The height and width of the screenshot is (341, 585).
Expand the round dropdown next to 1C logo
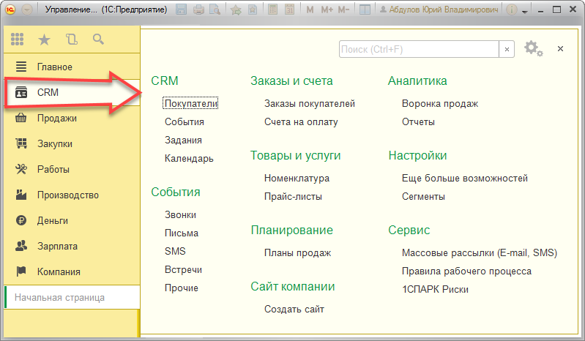(x=27, y=10)
